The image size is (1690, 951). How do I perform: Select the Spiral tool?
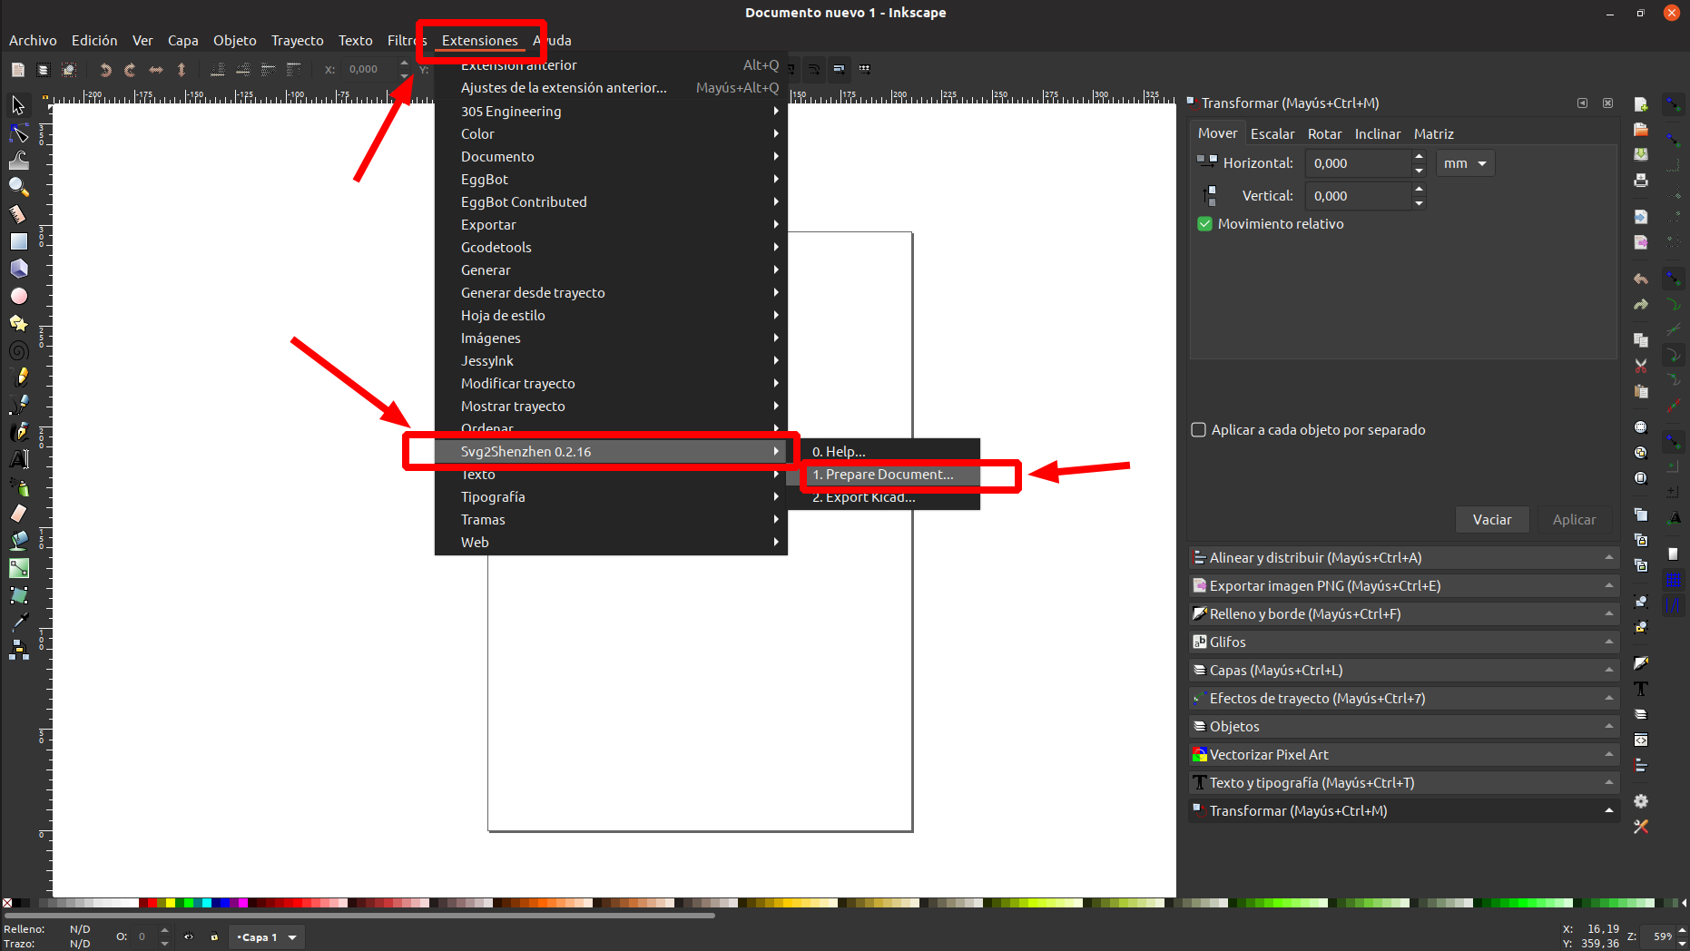tap(18, 350)
